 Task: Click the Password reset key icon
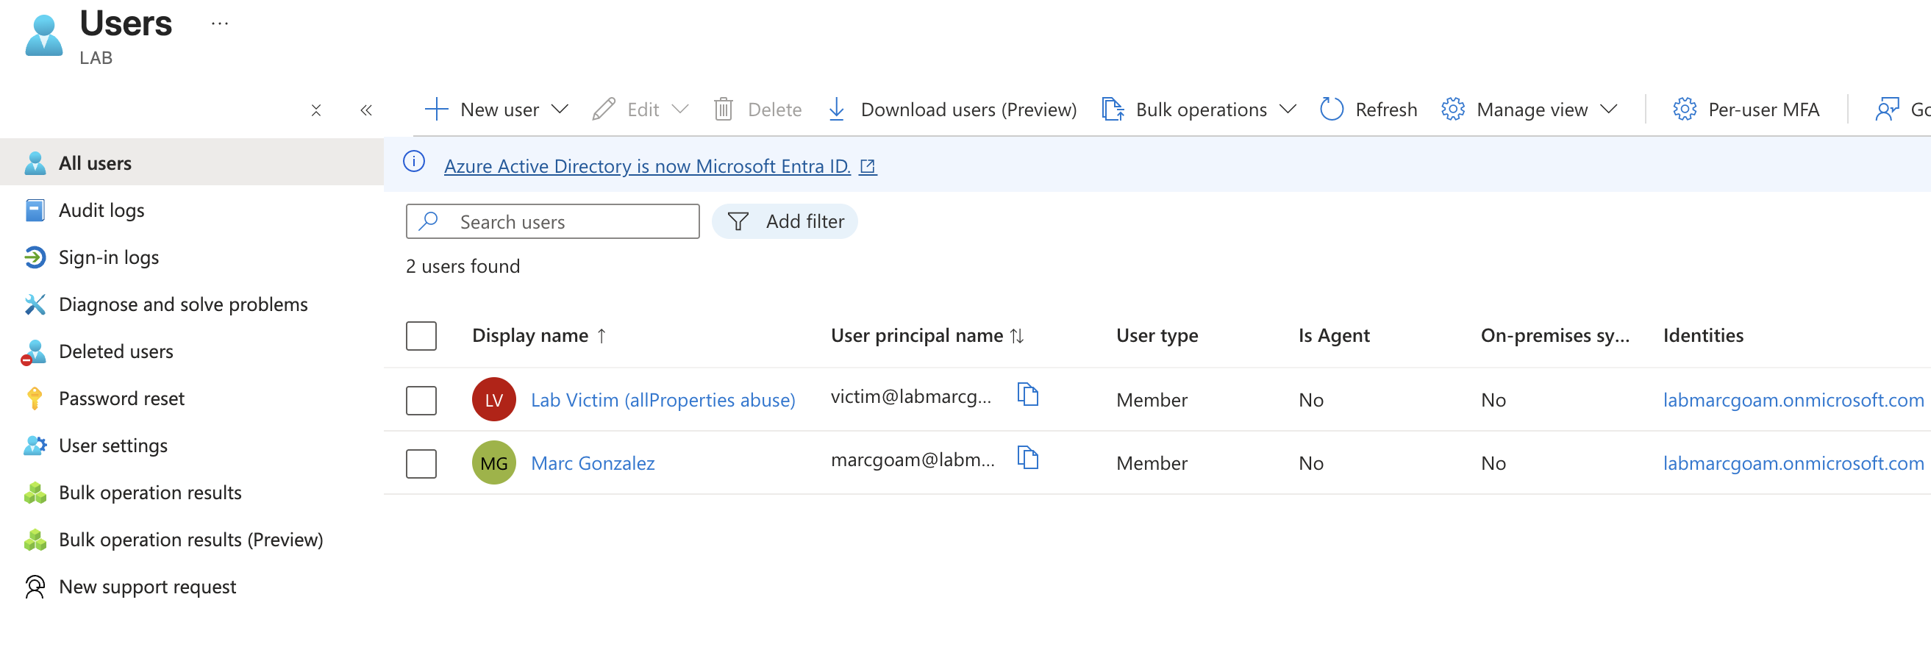pos(35,398)
